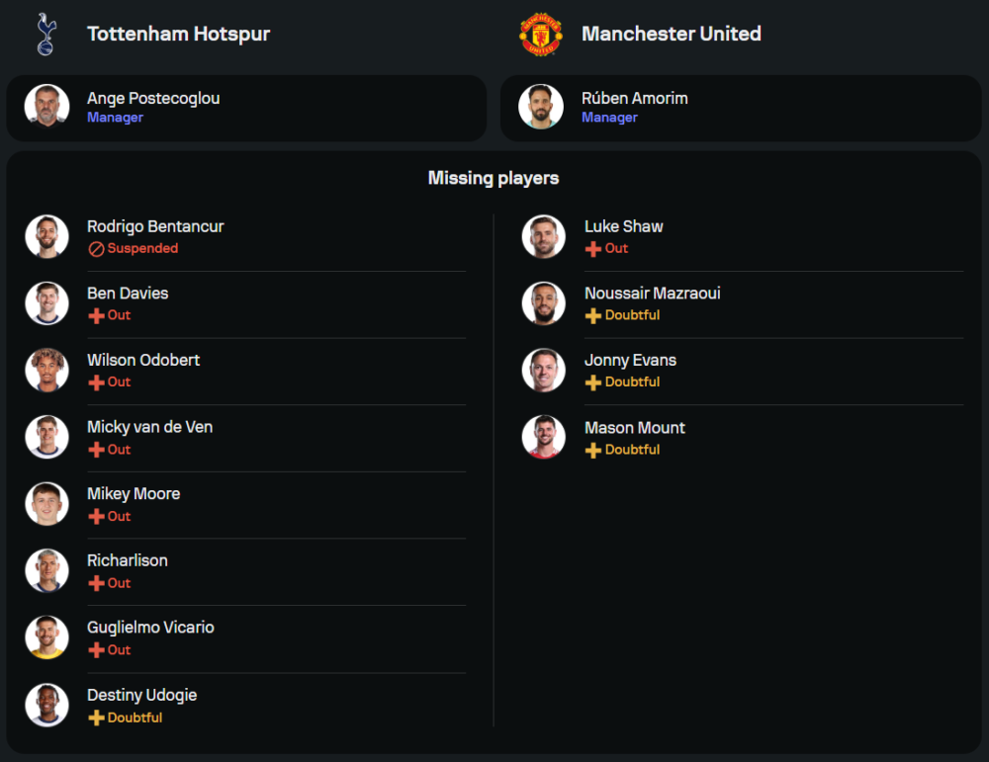Image resolution: width=989 pixels, height=762 pixels.
Task: Open the Manchester United team name link
Action: [671, 34]
